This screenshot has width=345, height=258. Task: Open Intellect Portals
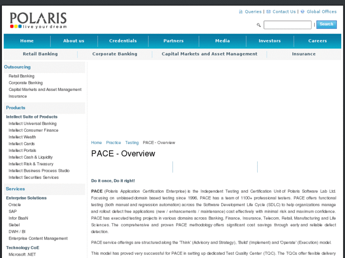[x=22, y=151]
